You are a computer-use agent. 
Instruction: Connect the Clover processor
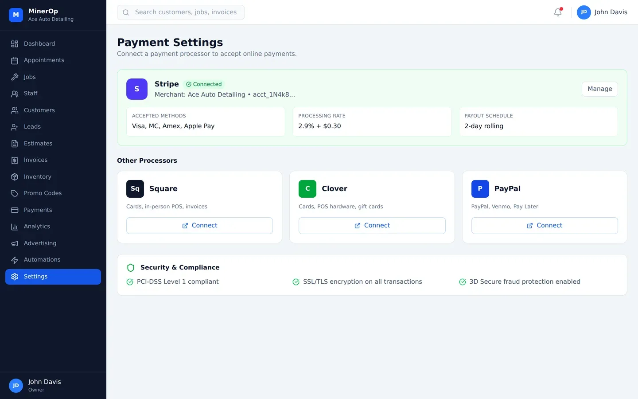[x=372, y=226]
